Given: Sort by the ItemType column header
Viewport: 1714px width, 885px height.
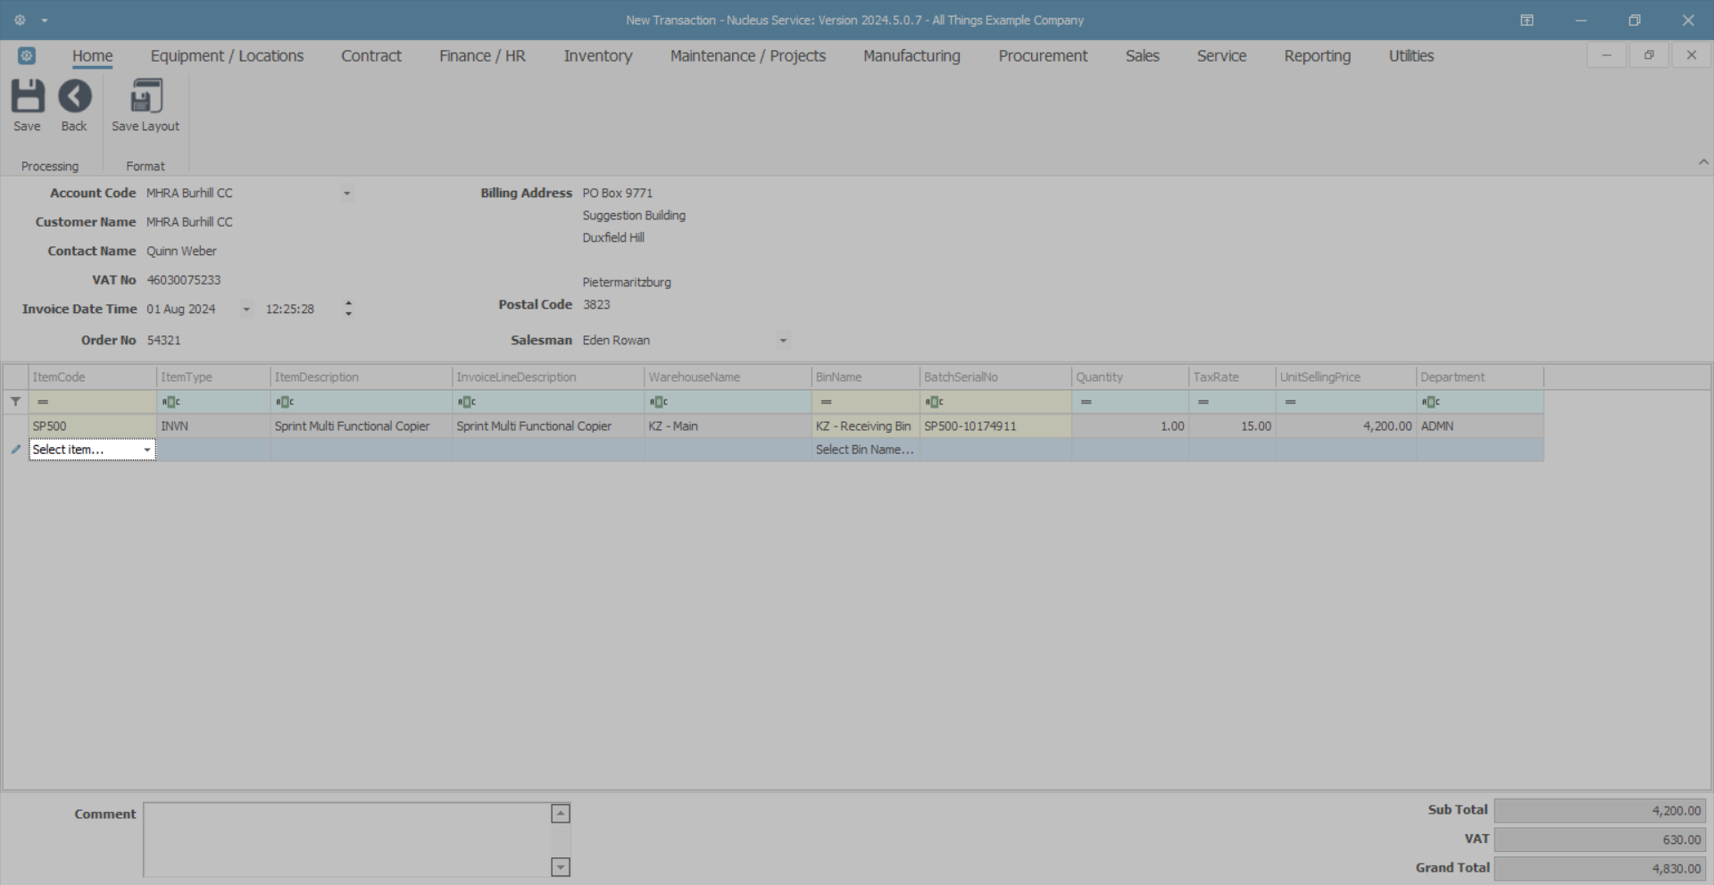Looking at the screenshot, I should click(213, 377).
